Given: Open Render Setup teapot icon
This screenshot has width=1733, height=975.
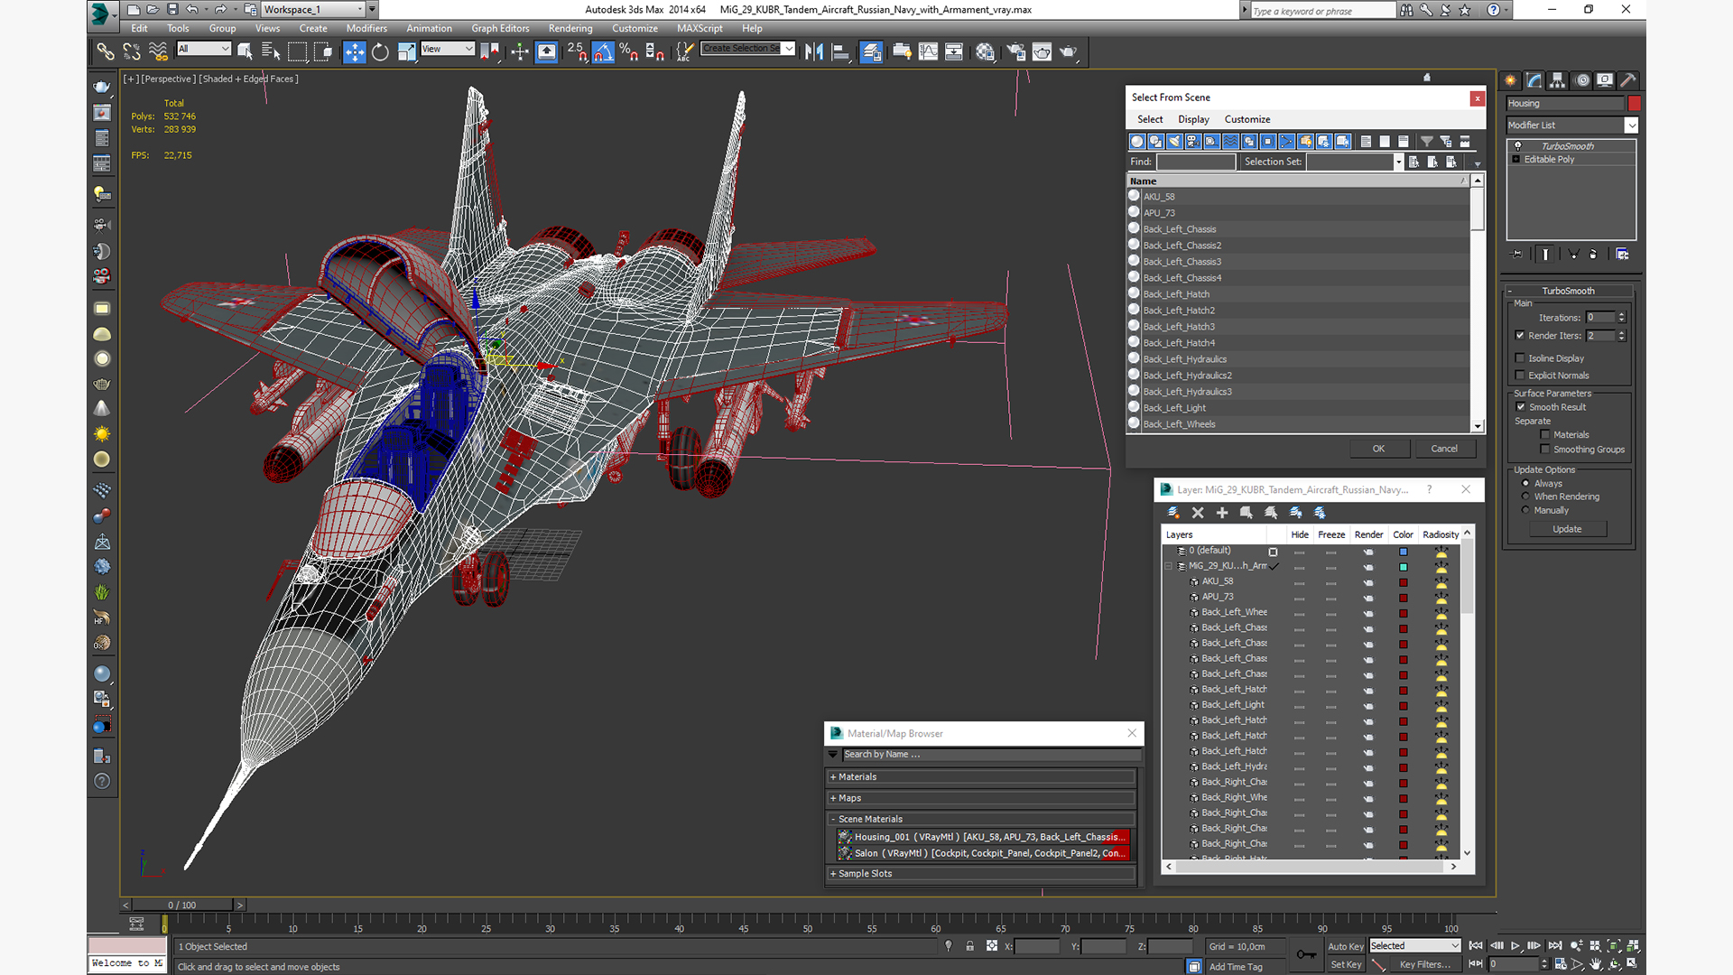Looking at the screenshot, I should (x=1015, y=51).
